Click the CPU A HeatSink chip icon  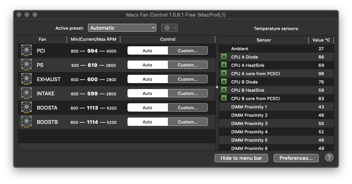(x=224, y=65)
